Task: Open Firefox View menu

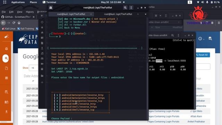Action: point(19,12)
